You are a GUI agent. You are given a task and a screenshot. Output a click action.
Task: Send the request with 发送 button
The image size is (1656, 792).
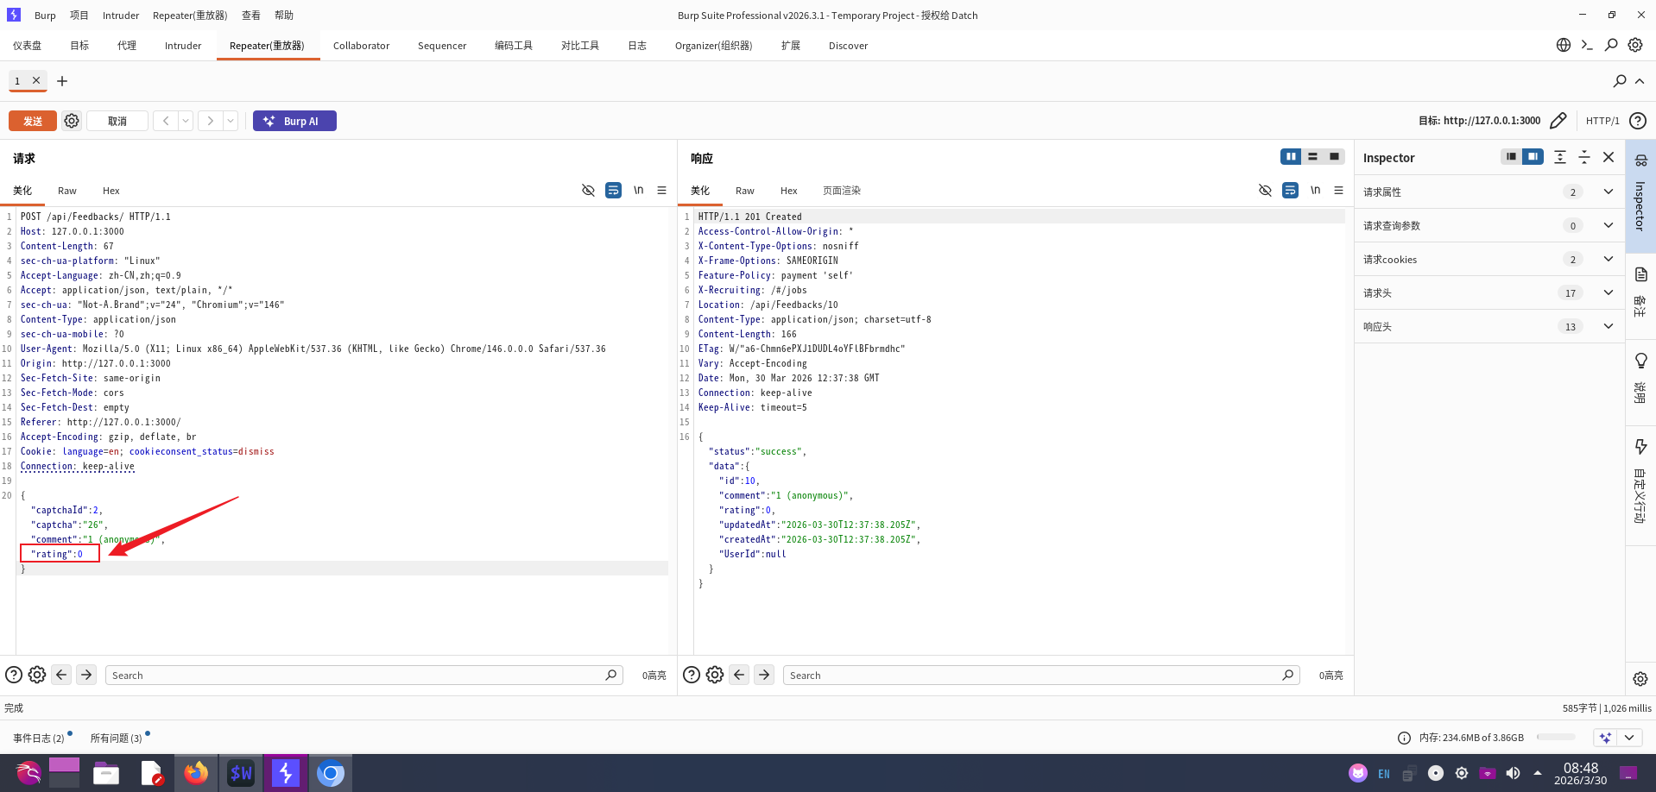click(33, 121)
